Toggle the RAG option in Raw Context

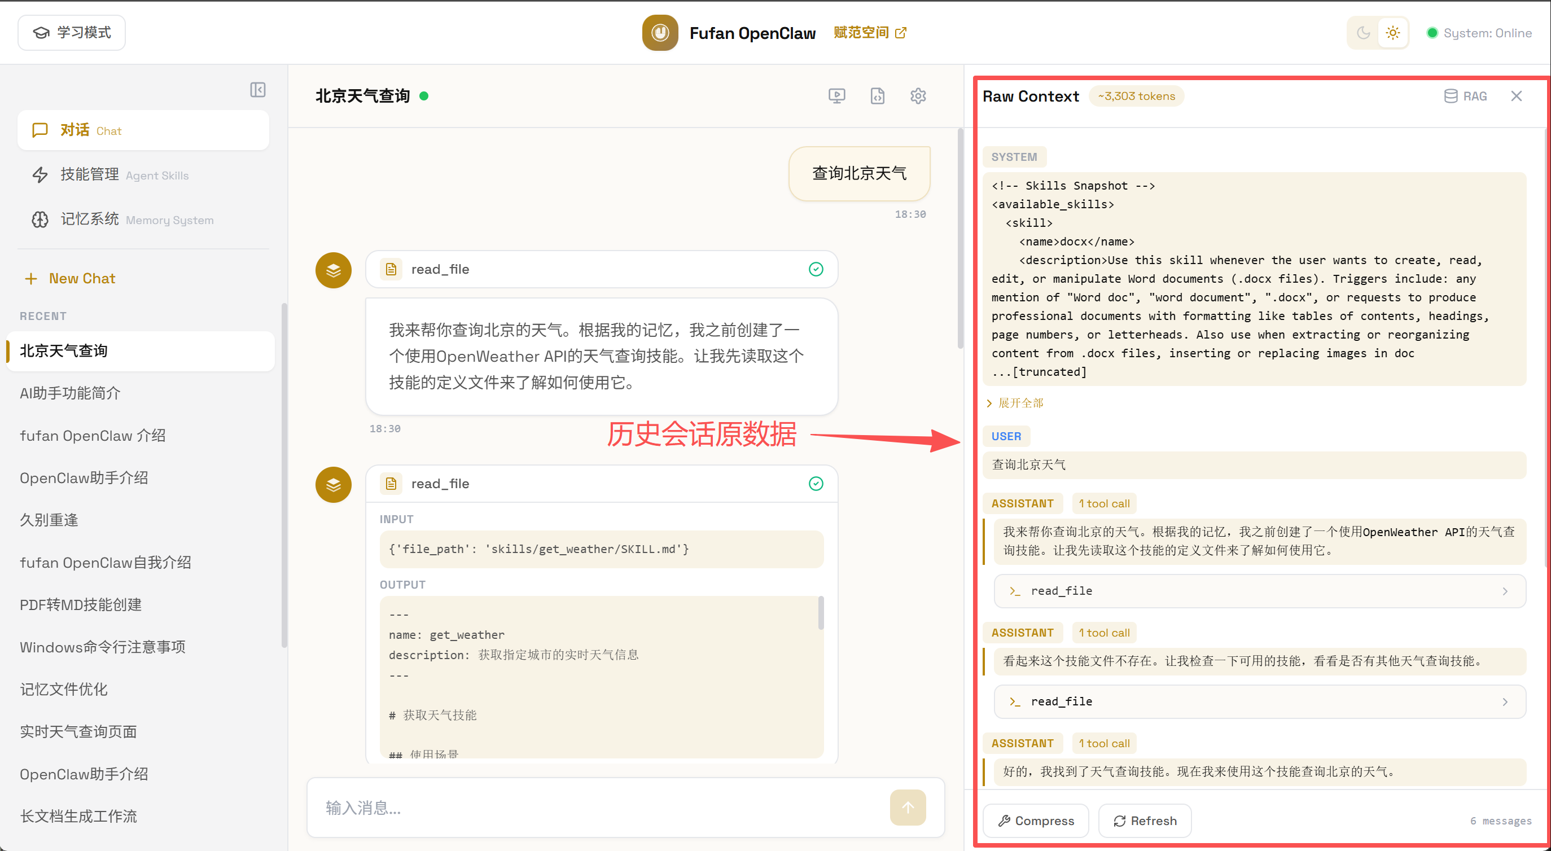point(1466,96)
